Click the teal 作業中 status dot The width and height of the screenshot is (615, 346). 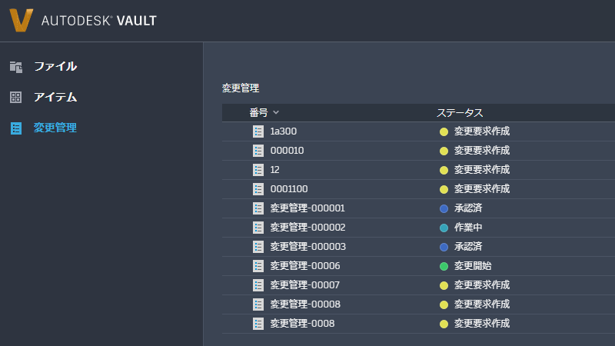444,228
